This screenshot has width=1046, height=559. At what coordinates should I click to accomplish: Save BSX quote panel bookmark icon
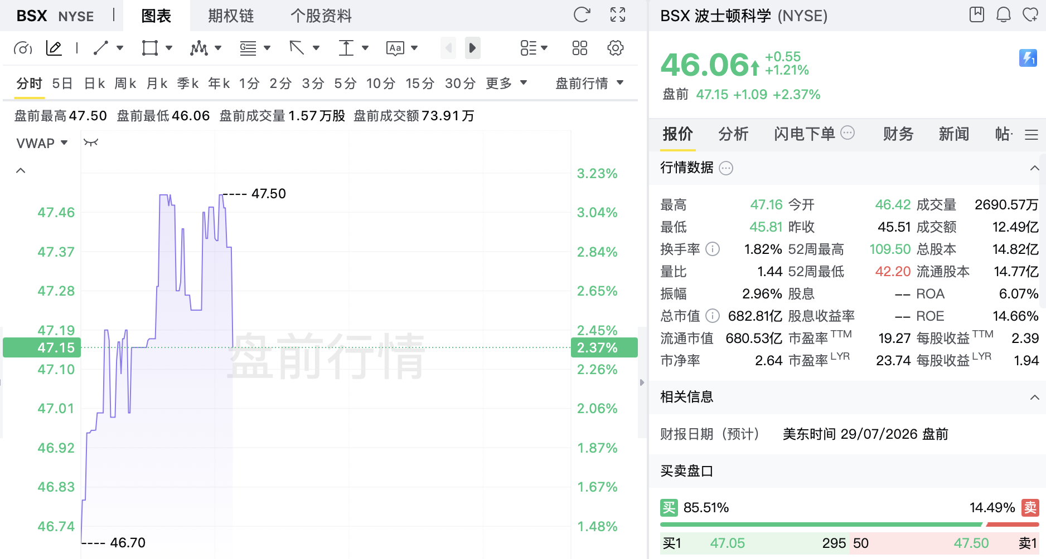977,14
